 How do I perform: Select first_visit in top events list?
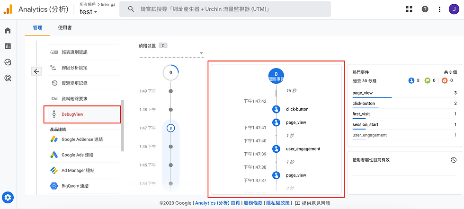404,114
